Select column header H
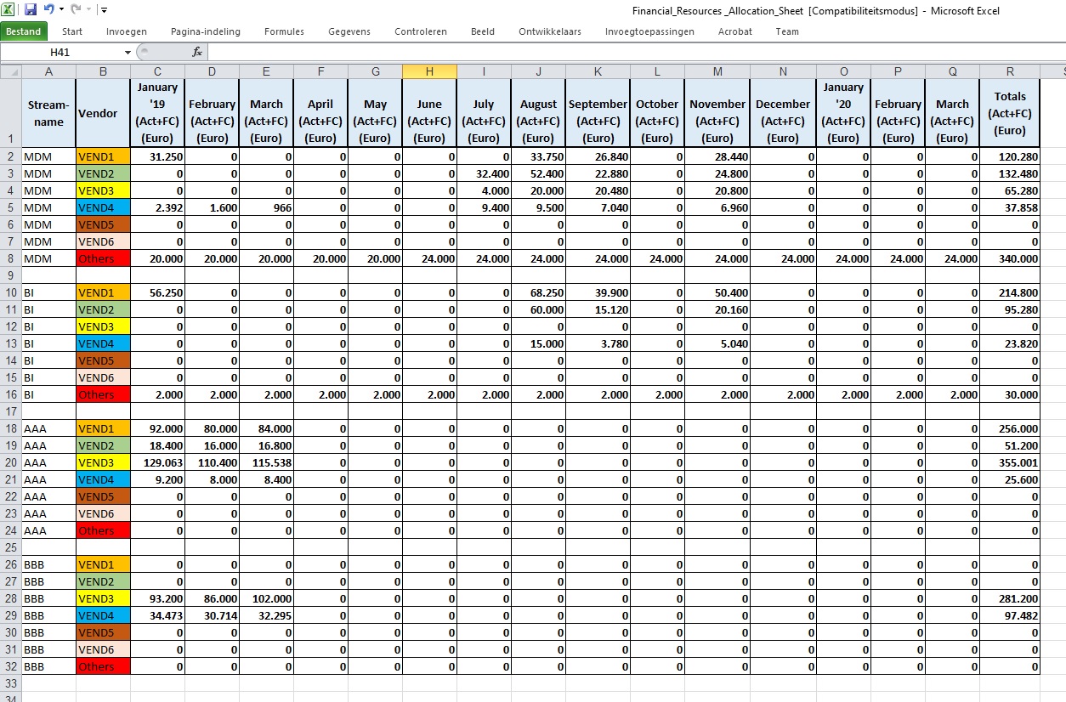This screenshot has height=702, width=1066. [x=429, y=71]
